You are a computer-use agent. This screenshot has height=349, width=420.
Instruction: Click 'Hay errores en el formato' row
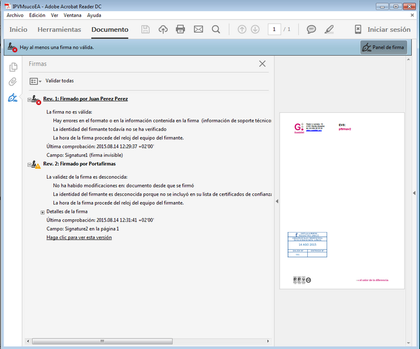click(162, 120)
